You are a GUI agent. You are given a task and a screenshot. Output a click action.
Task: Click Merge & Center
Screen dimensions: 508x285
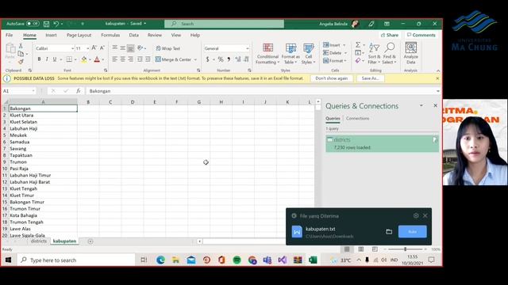click(173, 59)
